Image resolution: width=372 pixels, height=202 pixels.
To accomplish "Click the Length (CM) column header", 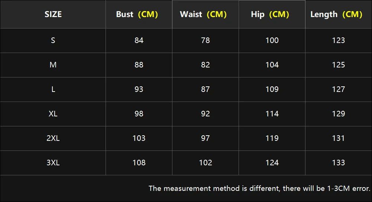I will pos(336,14).
